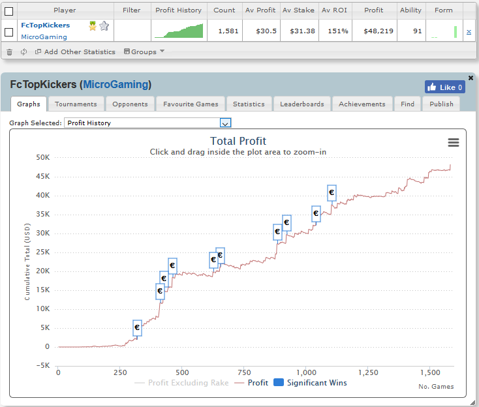The image size is (479, 407).
Task: Switch to the Tournaments tab
Action: (76, 104)
